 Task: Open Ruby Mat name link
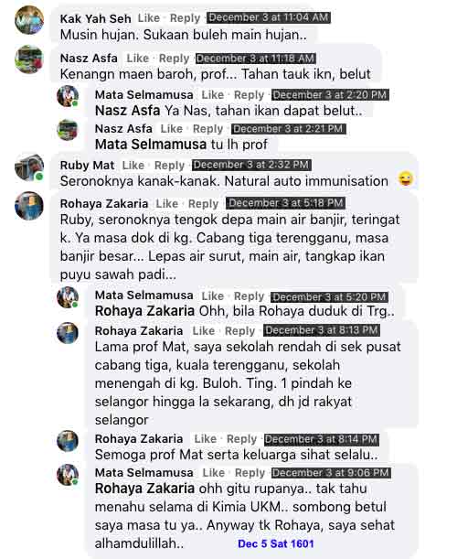tap(87, 165)
